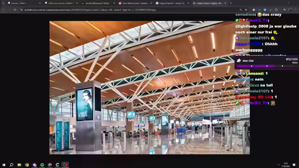This screenshot has width=299, height=168.
Task: Close the Calgary Airport image tab
Action: point(225,3)
